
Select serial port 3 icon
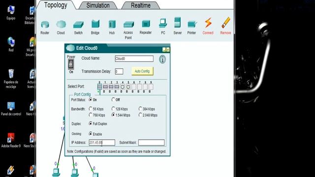[x=117, y=87]
